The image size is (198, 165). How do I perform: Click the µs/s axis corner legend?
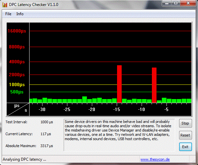tap(18, 109)
